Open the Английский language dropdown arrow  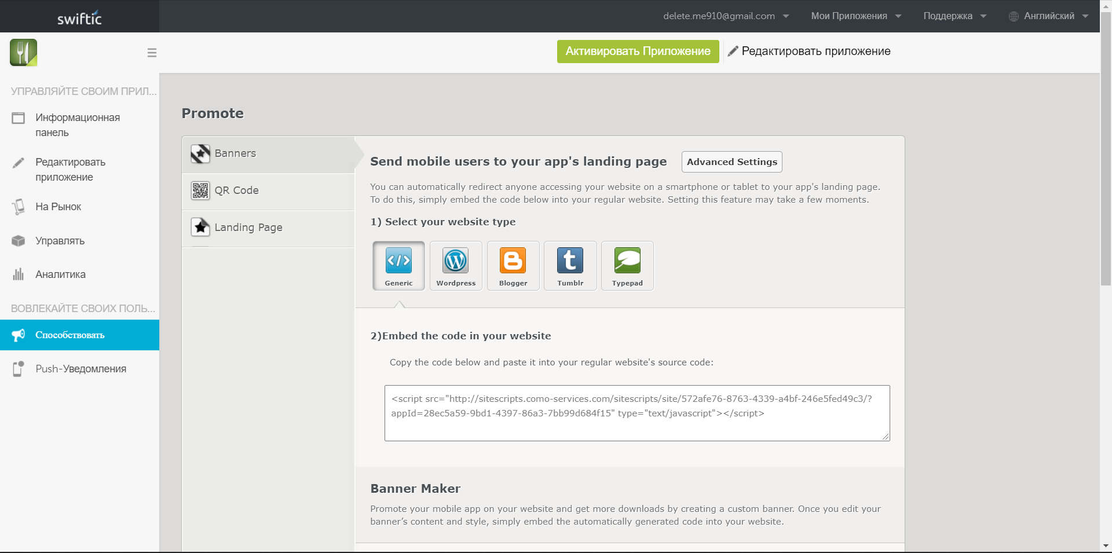(x=1085, y=16)
